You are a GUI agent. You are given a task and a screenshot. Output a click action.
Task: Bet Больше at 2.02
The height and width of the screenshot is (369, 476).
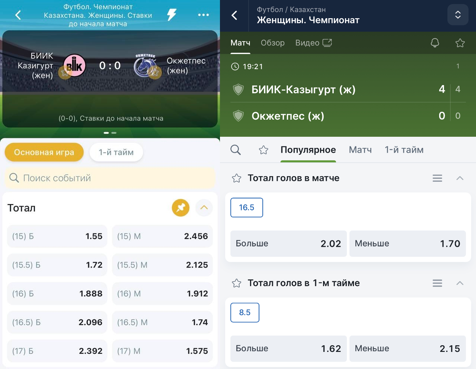[288, 244]
